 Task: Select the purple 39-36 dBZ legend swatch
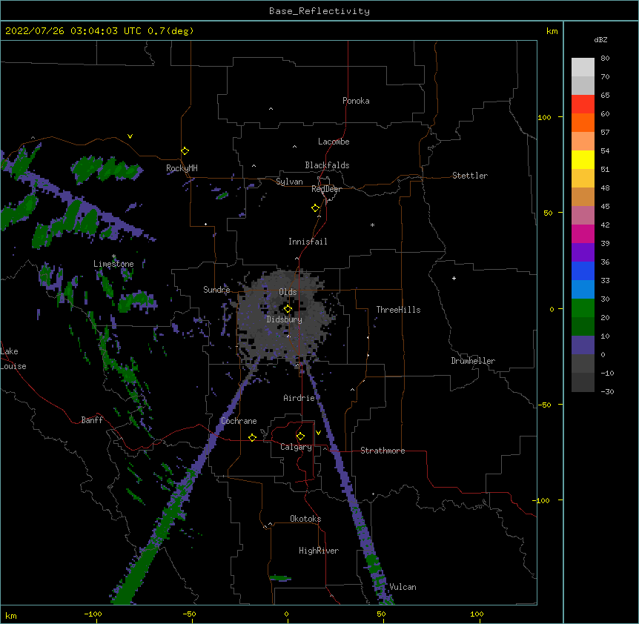click(x=583, y=253)
